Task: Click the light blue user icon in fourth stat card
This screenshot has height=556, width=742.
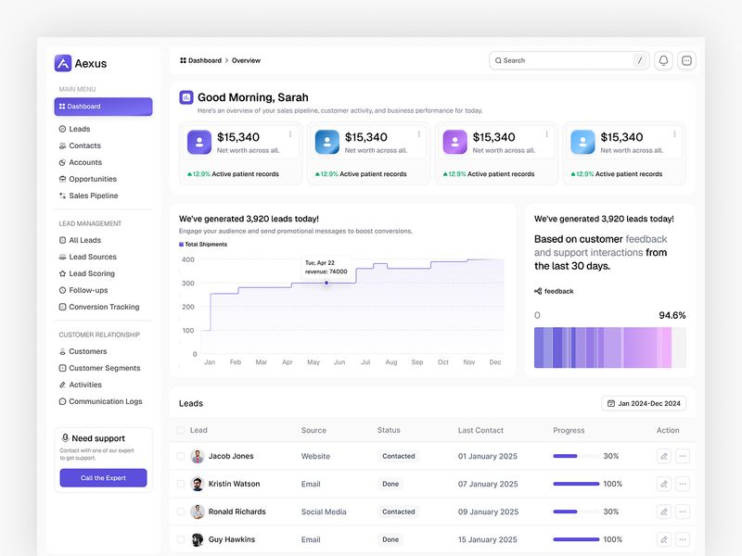Action: click(x=582, y=142)
